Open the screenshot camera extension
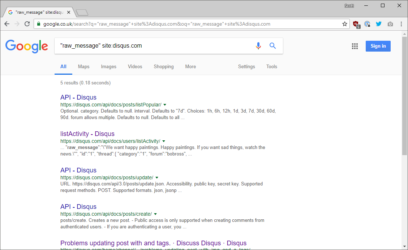The height and width of the screenshot is (250, 408). point(390,24)
